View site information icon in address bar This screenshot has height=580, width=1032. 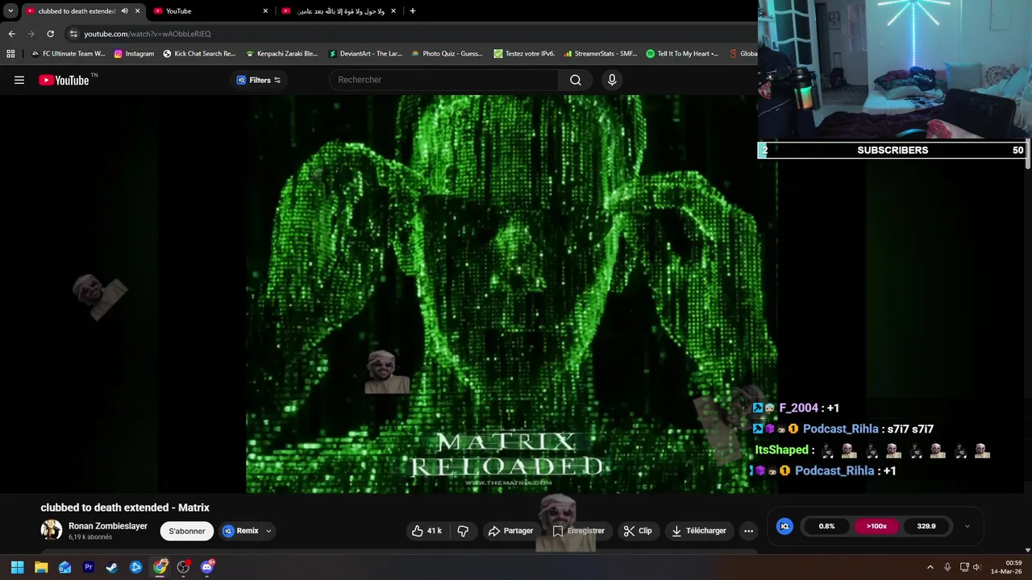73,34
